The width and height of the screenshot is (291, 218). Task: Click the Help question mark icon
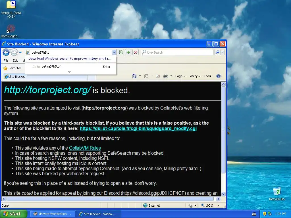(219, 76)
